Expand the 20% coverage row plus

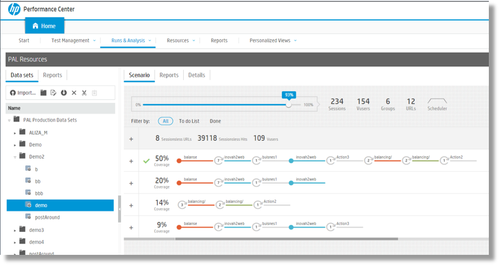coord(131,184)
